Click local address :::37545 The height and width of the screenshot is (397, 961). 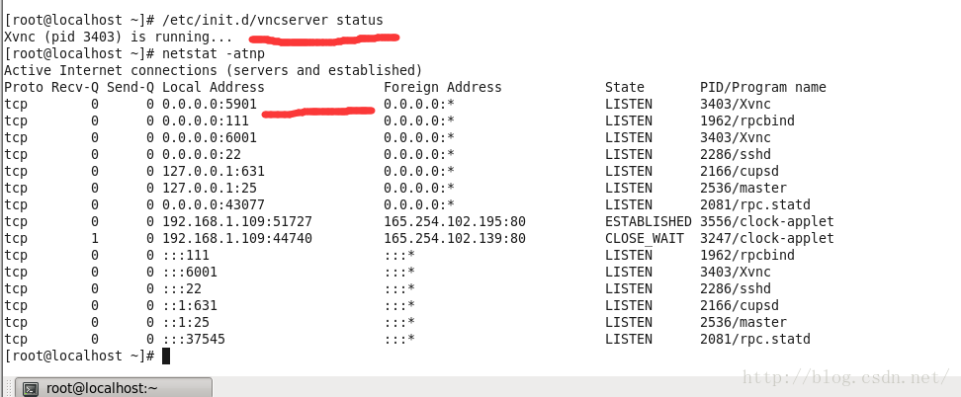pyautogui.click(x=194, y=339)
